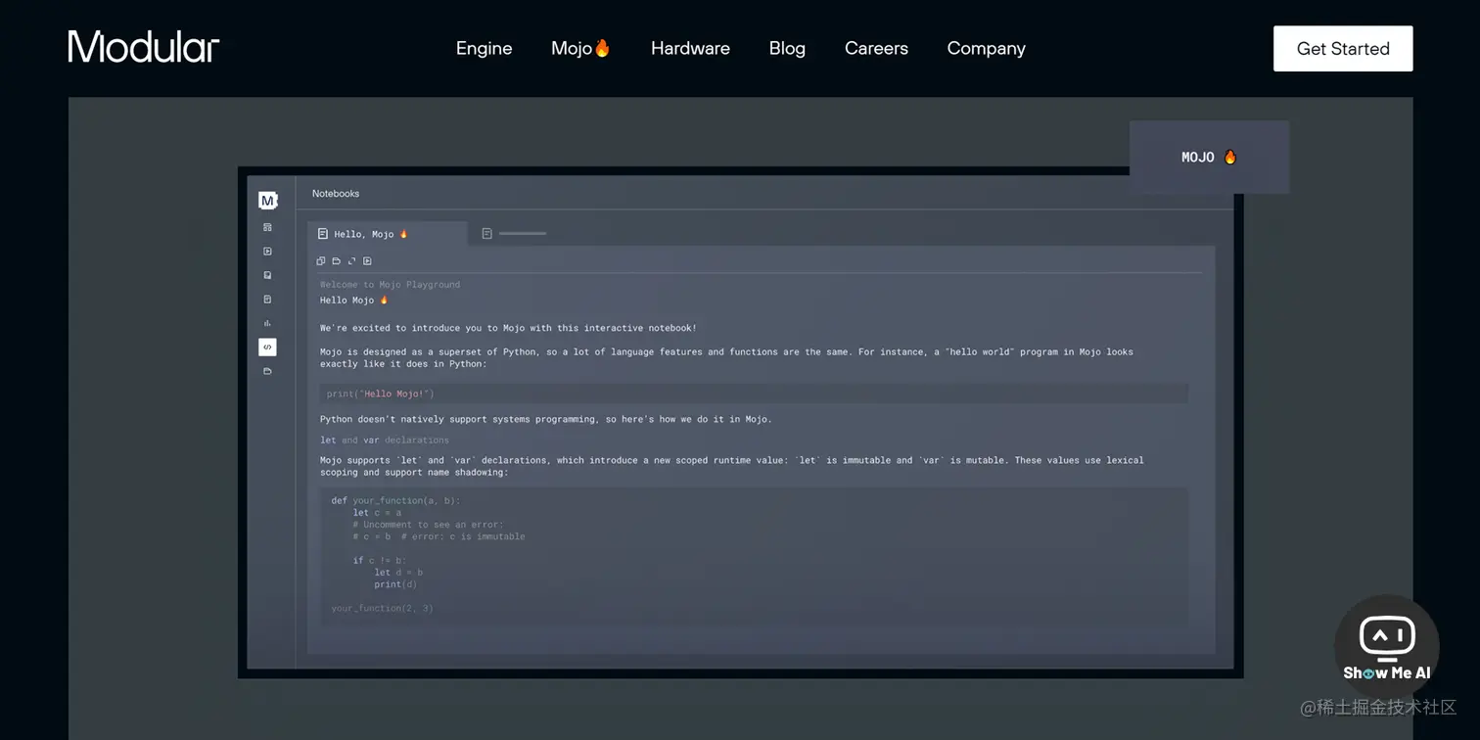Select the play-box icon in the left sidebar
Viewport: 1480px width, 740px height.
(267, 252)
